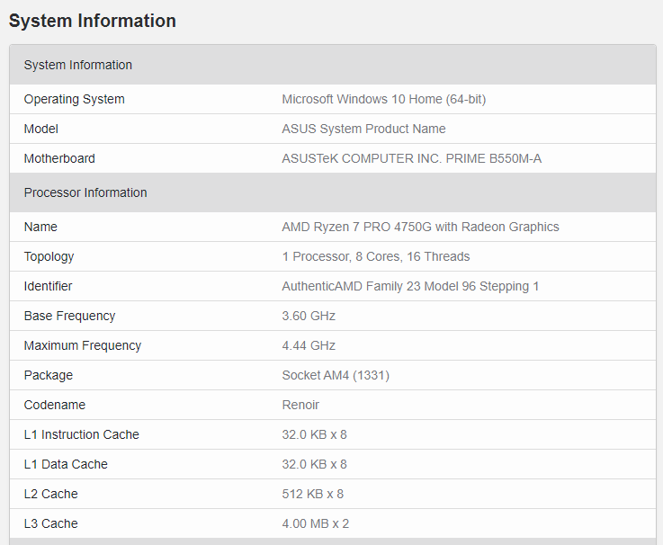This screenshot has width=663, height=545.
Task: Select L1 Data Cache value '32.0 KB x 8'
Action: (x=315, y=464)
